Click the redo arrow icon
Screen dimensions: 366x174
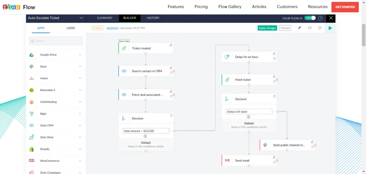pos(320,28)
